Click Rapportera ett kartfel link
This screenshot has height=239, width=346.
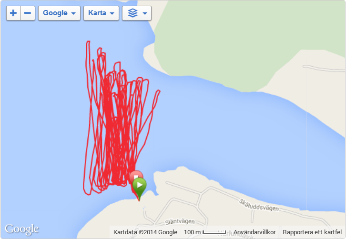click(312, 232)
